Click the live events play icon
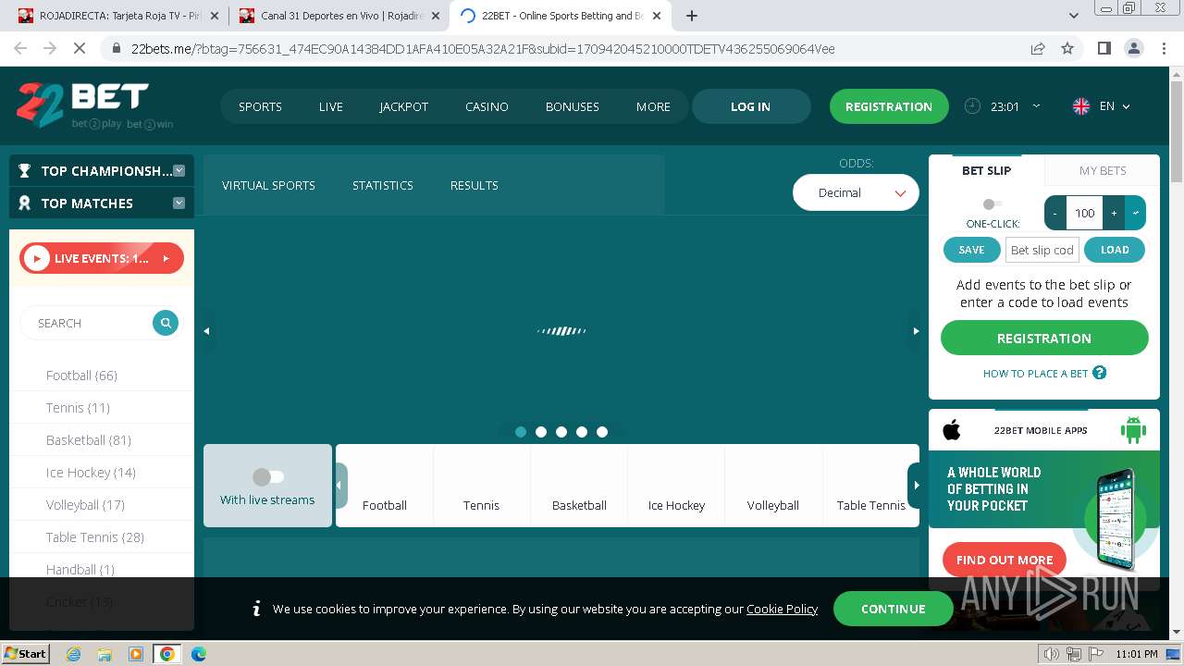The height and width of the screenshot is (666, 1184). pyautogui.click(x=37, y=259)
